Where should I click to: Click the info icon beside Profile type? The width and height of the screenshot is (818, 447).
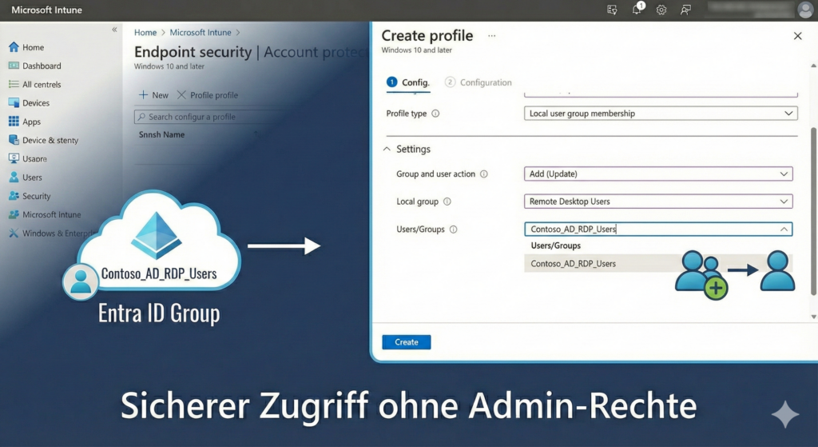pyautogui.click(x=435, y=114)
